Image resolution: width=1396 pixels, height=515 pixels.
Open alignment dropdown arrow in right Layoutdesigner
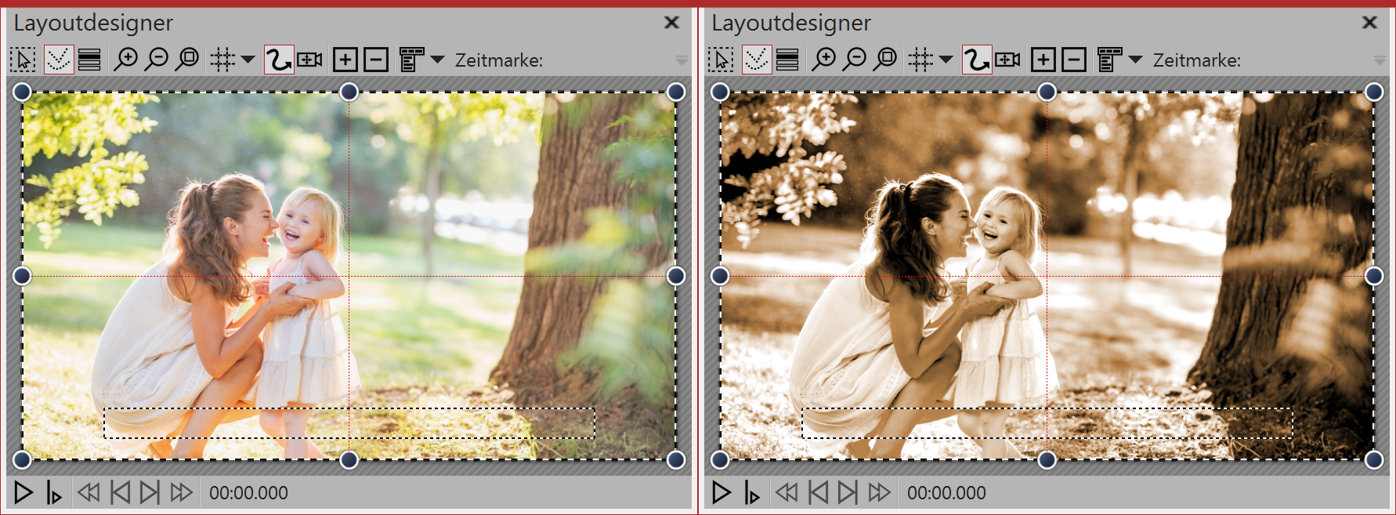coord(1135,60)
